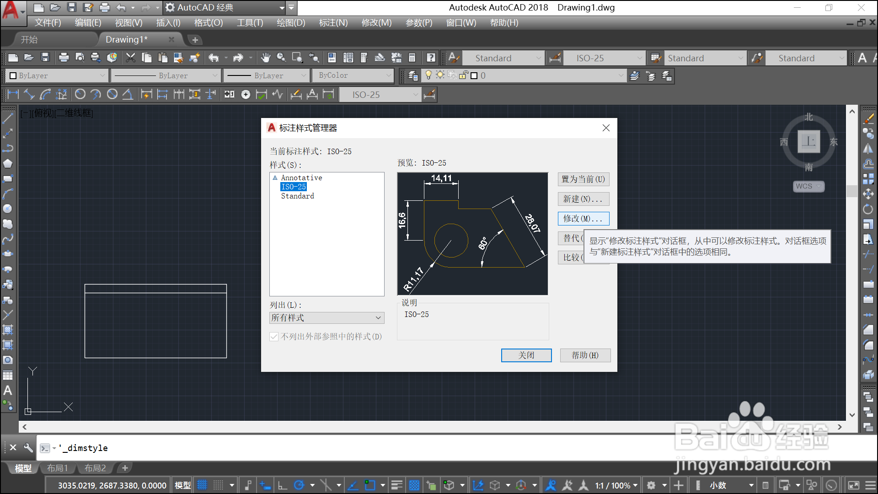Click the Multiline Text tool in left toolbar

click(8, 391)
